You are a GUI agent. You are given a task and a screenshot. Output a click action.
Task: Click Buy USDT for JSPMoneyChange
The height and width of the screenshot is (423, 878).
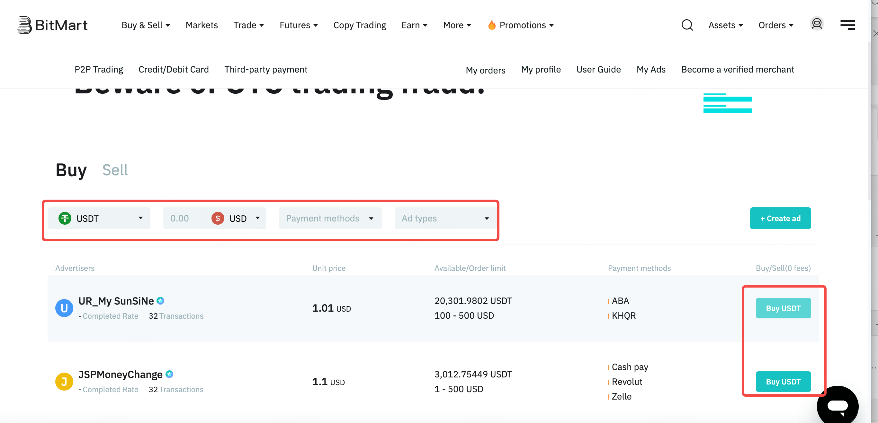click(783, 382)
